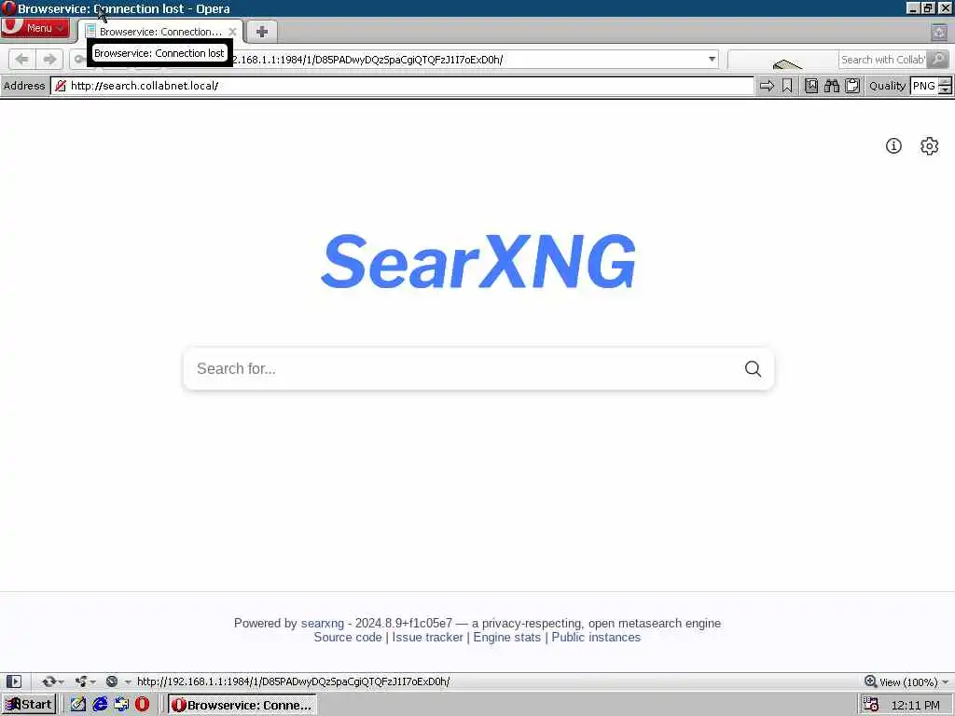Click the View (100%) zoom button
Screen dimensions: 955x716
(901, 682)
